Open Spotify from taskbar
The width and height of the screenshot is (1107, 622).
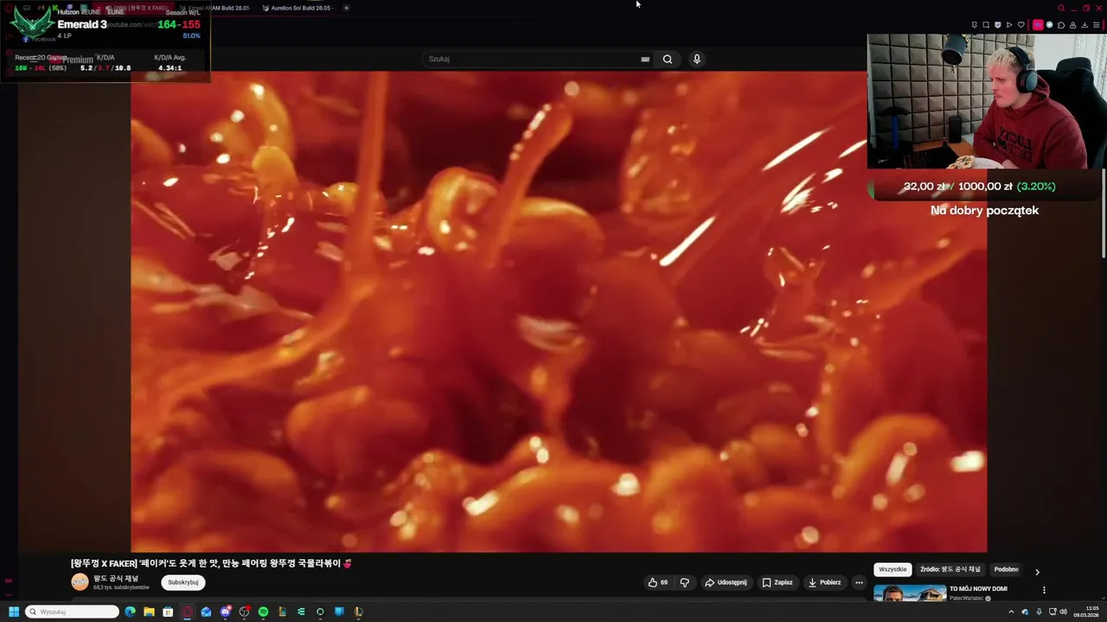[263, 612]
